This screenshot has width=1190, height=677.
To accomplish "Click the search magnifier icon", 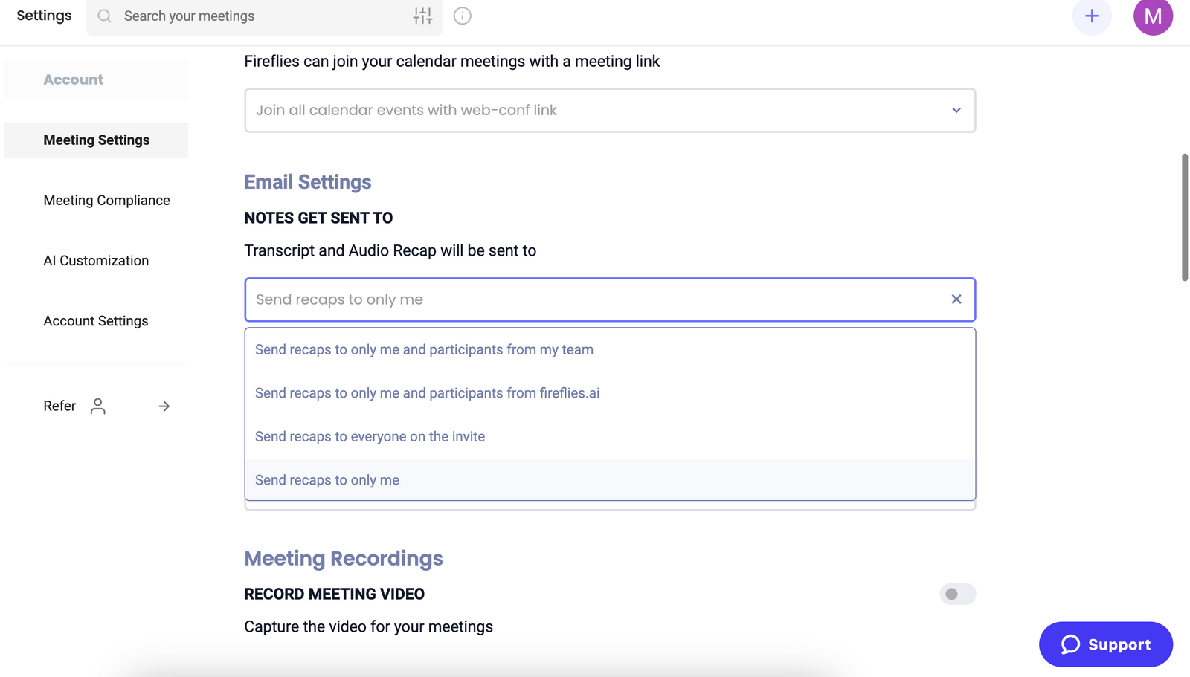I will pyautogui.click(x=105, y=16).
